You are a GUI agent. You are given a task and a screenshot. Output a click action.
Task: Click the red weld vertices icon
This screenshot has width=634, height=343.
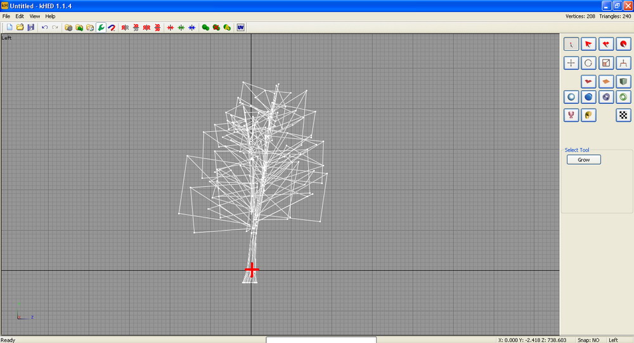point(171,27)
